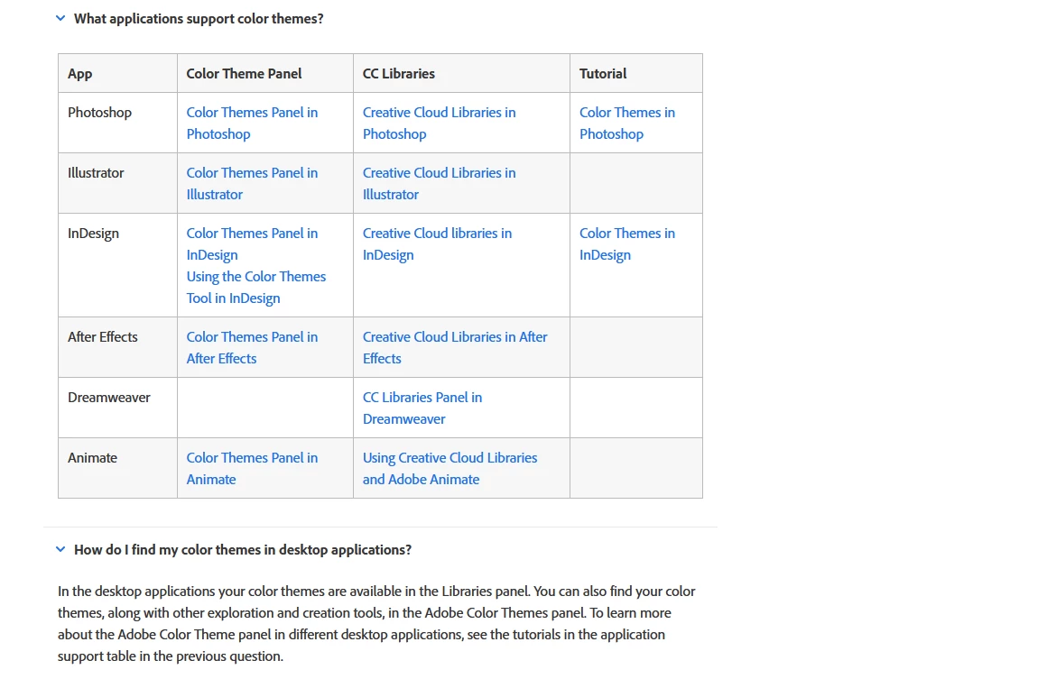The height and width of the screenshot is (688, 1038).
Task: Click the 'Color Theme Panel' column header
Action: click(x=265, y=73)
